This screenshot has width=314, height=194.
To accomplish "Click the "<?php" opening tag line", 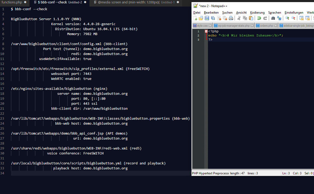I will tap(214, 31).
